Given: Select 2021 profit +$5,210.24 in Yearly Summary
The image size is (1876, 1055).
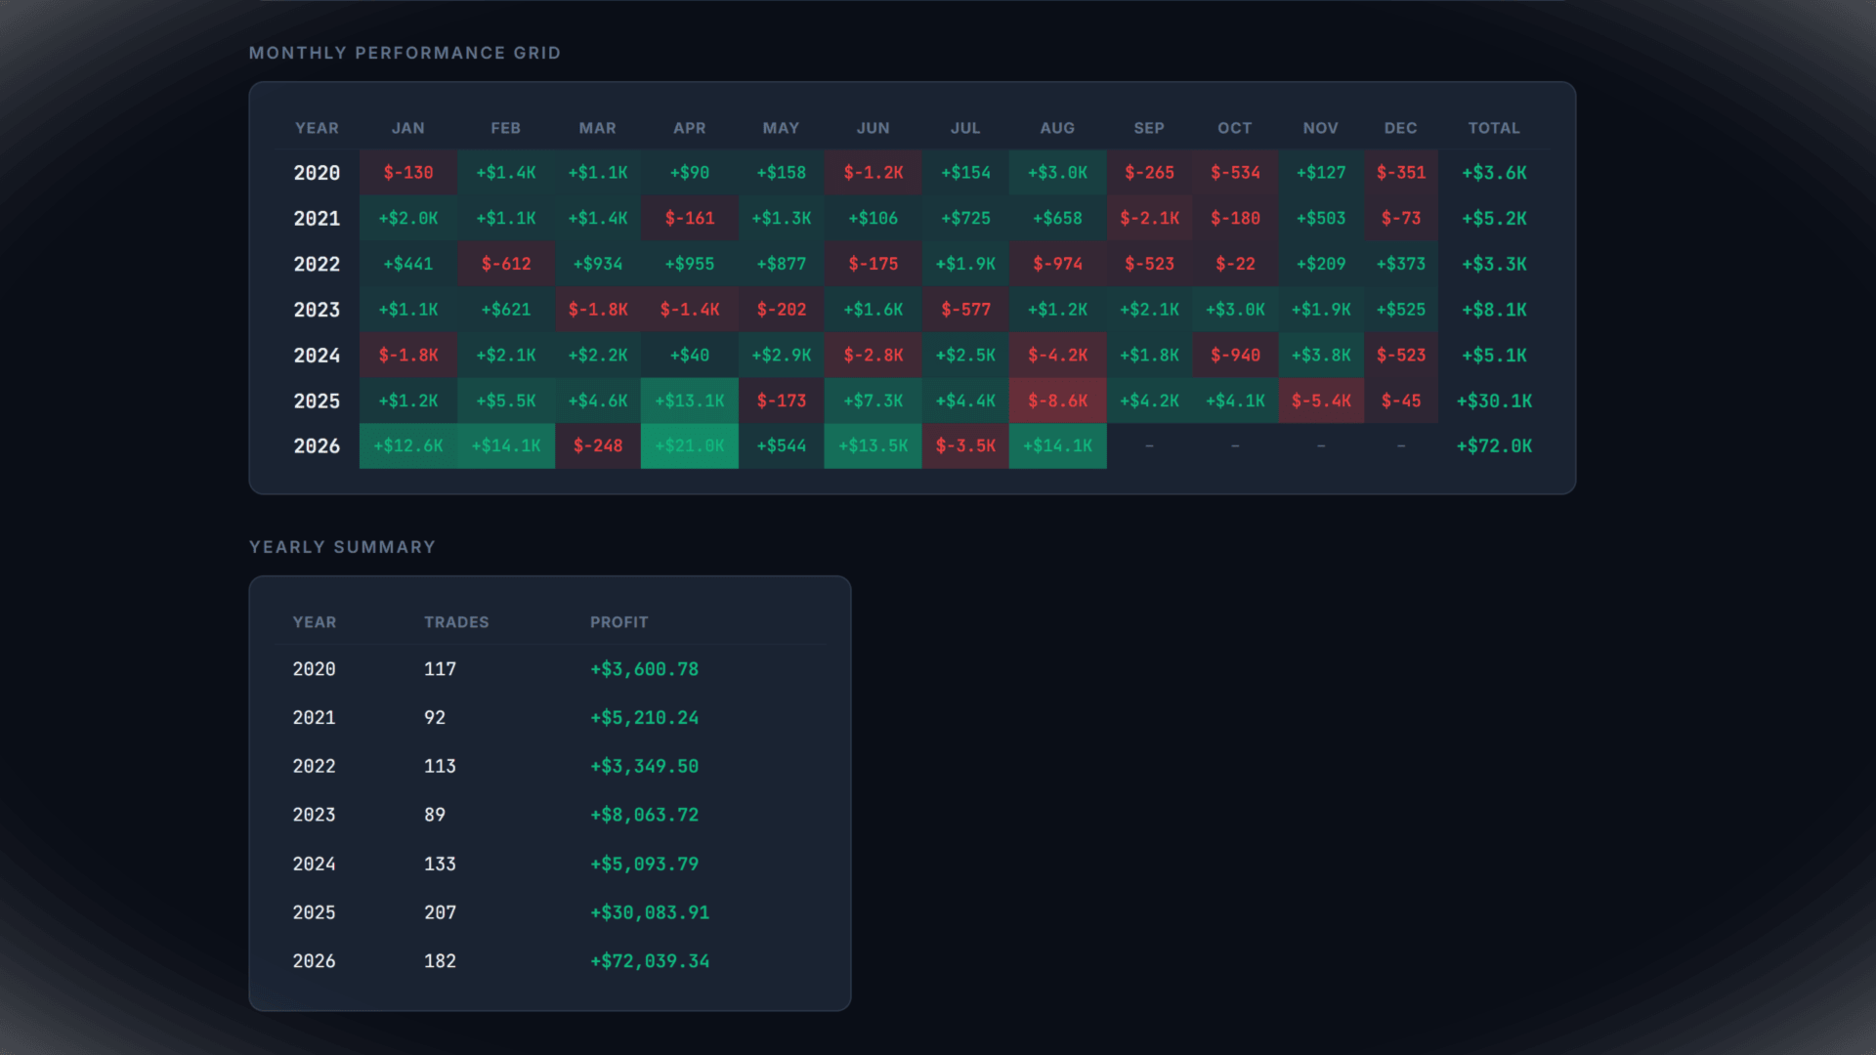Looking at the screenshot, I should click(x=644, y=718).
